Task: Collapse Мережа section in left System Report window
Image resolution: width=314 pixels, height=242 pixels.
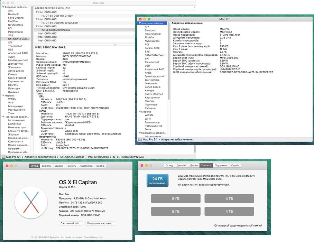Action: 3,96
